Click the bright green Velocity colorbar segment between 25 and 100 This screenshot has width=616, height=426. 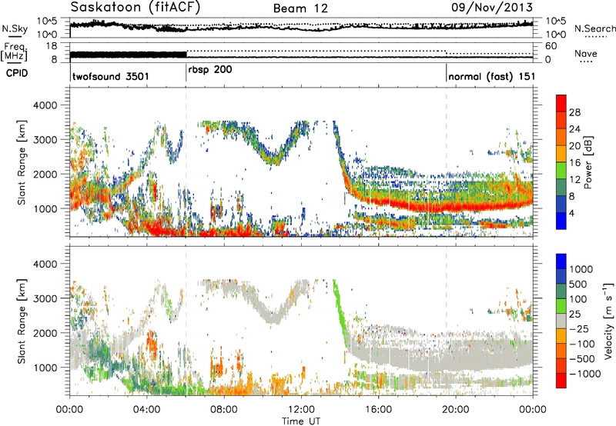[x=561, y=306]
